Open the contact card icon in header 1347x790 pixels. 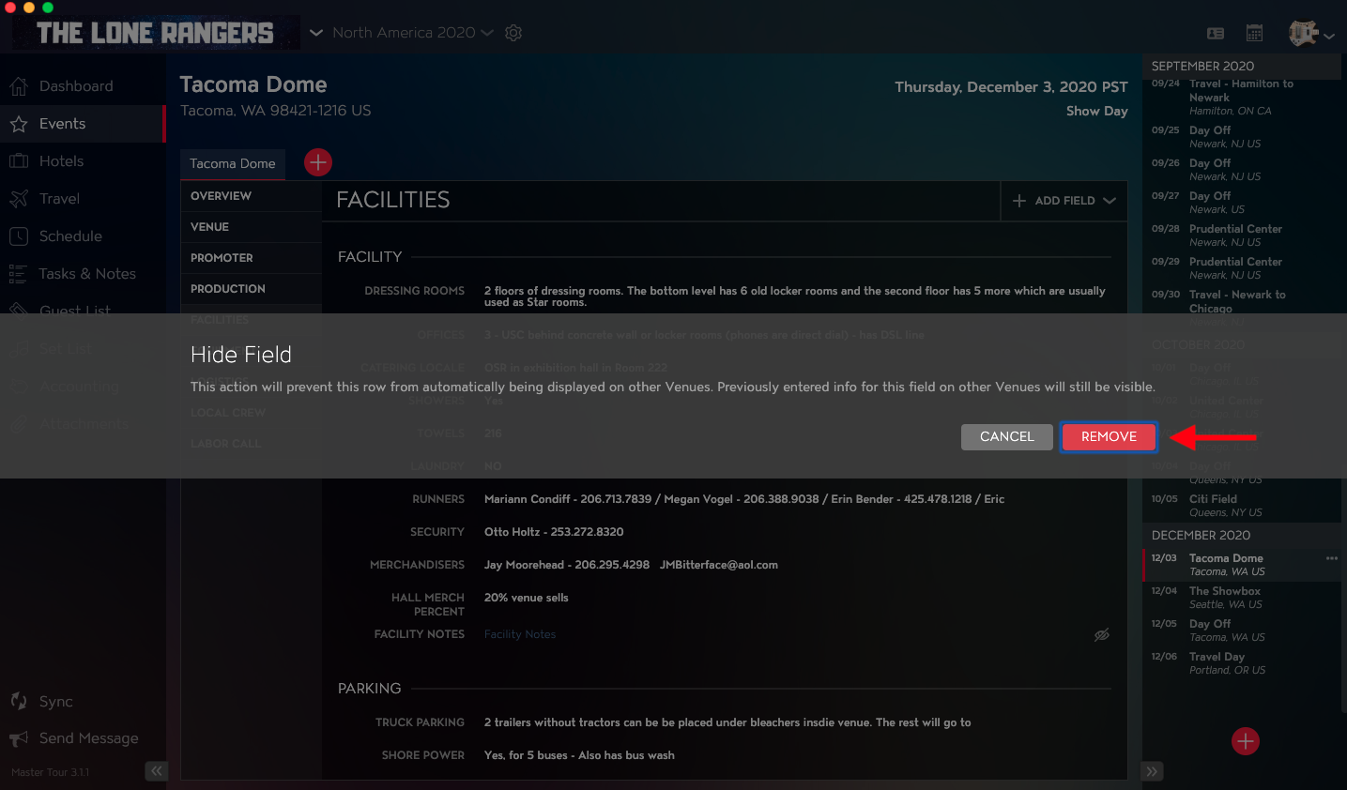1216,33
